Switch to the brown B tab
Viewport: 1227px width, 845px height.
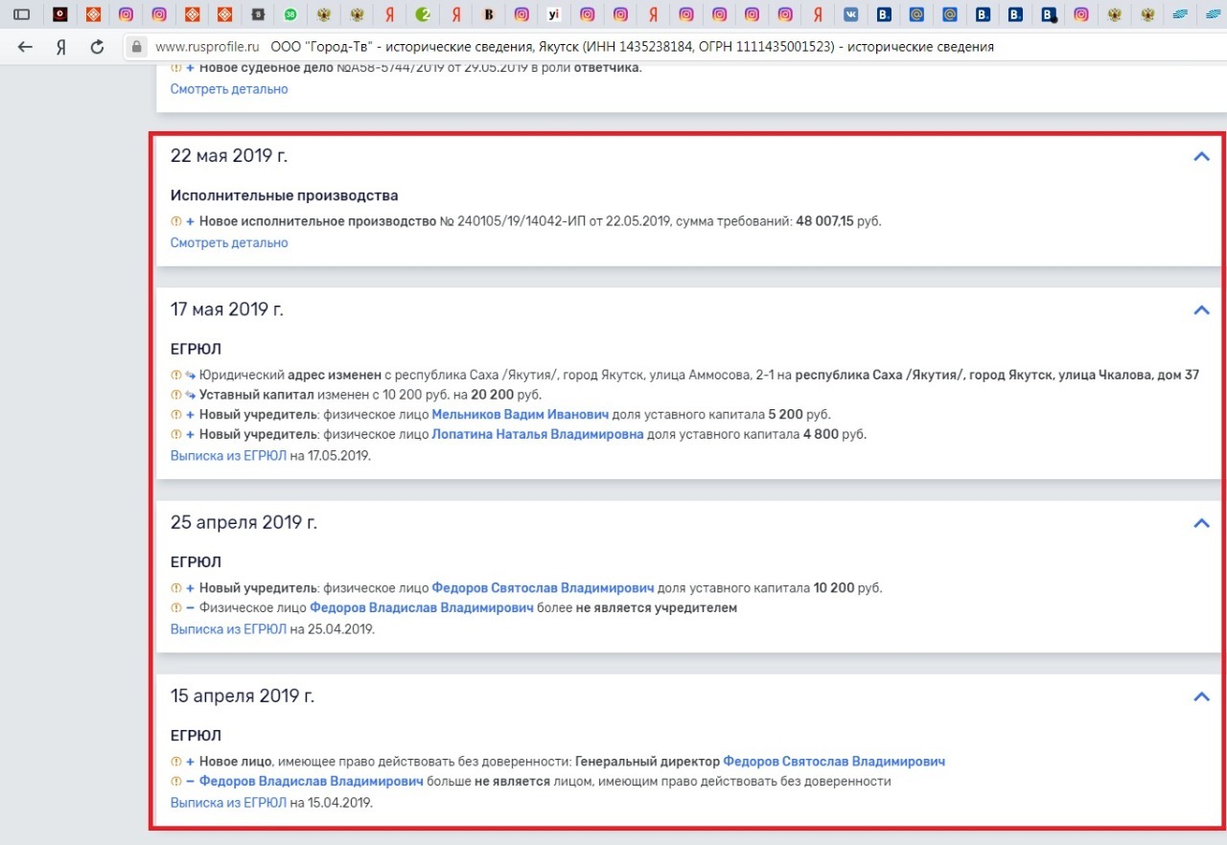point(489,14)
